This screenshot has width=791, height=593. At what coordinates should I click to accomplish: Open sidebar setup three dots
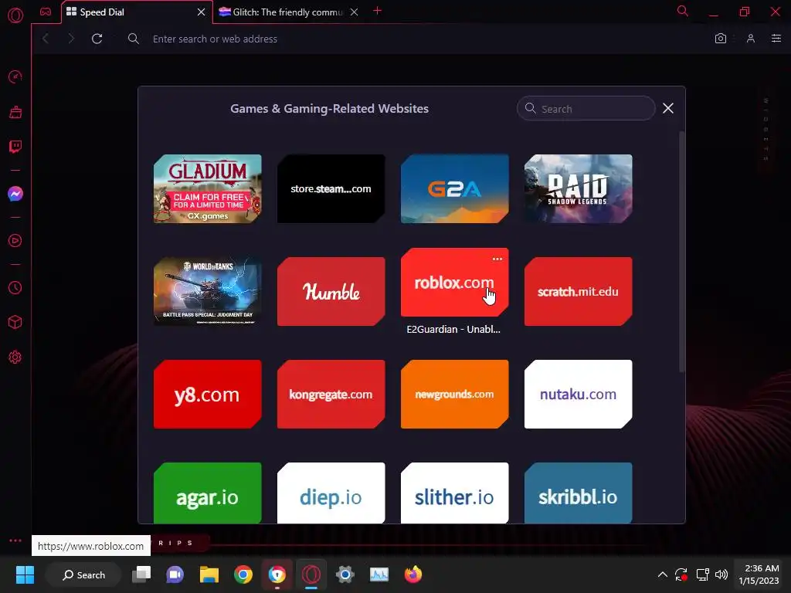(x=15, y=540)
